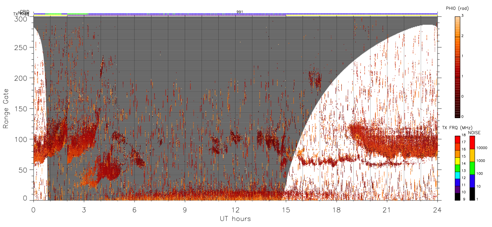Click the red-orange 16–17 MHz TX FRQ swatch
Screen dimensions: 492x227
pyautogui.click(x=458, y=147)
